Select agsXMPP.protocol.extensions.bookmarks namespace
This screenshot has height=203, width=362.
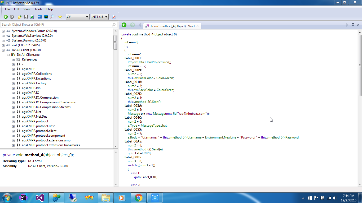[51, 145]
